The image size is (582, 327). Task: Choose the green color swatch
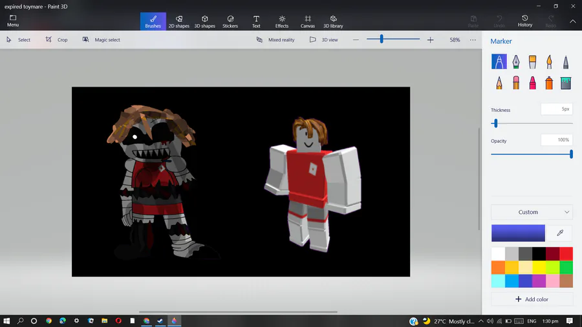(x=566, y=268)
